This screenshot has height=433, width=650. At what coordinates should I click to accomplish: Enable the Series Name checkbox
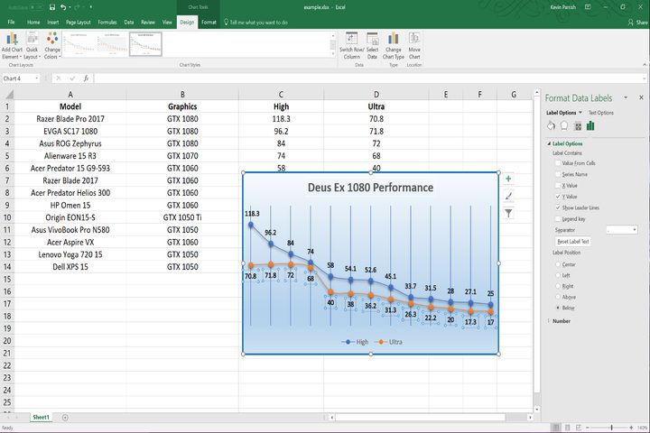click(558, 174)
